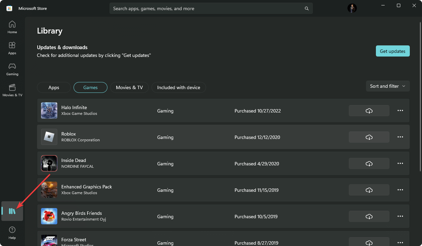Download Inside Dead with cloud icon

click(x=369, y=164)
